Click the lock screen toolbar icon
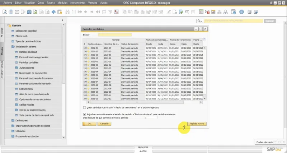This screenshot has height=153, width=287. pyautogui.click(x=60, y=12)
